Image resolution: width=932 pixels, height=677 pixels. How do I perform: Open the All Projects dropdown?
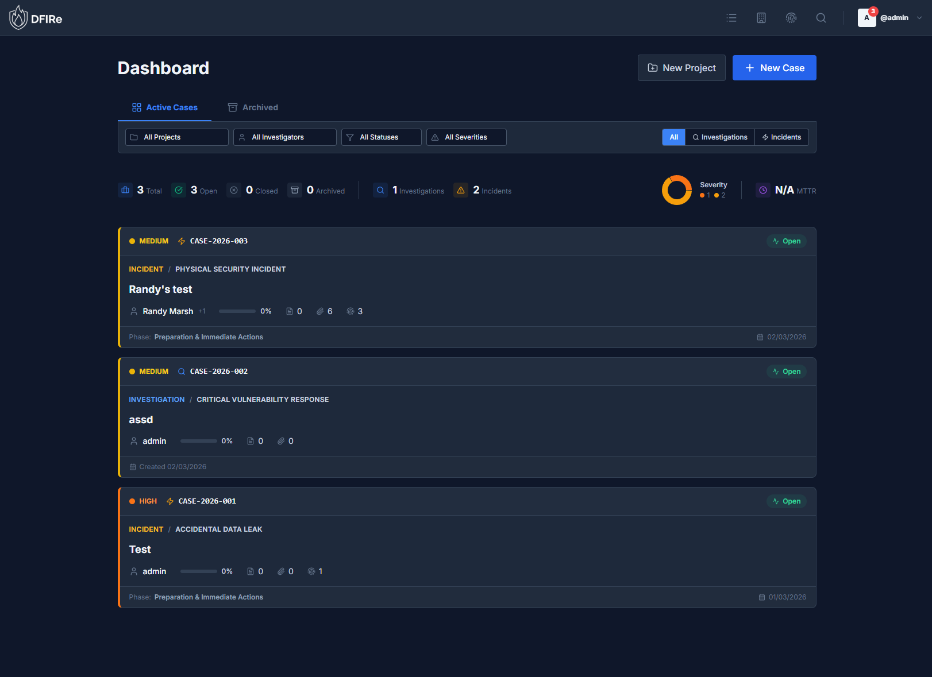[x=176, y=137]
